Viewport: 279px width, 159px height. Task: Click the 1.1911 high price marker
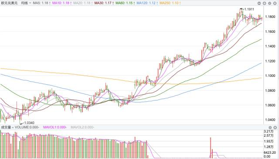[x=249, y=9]
